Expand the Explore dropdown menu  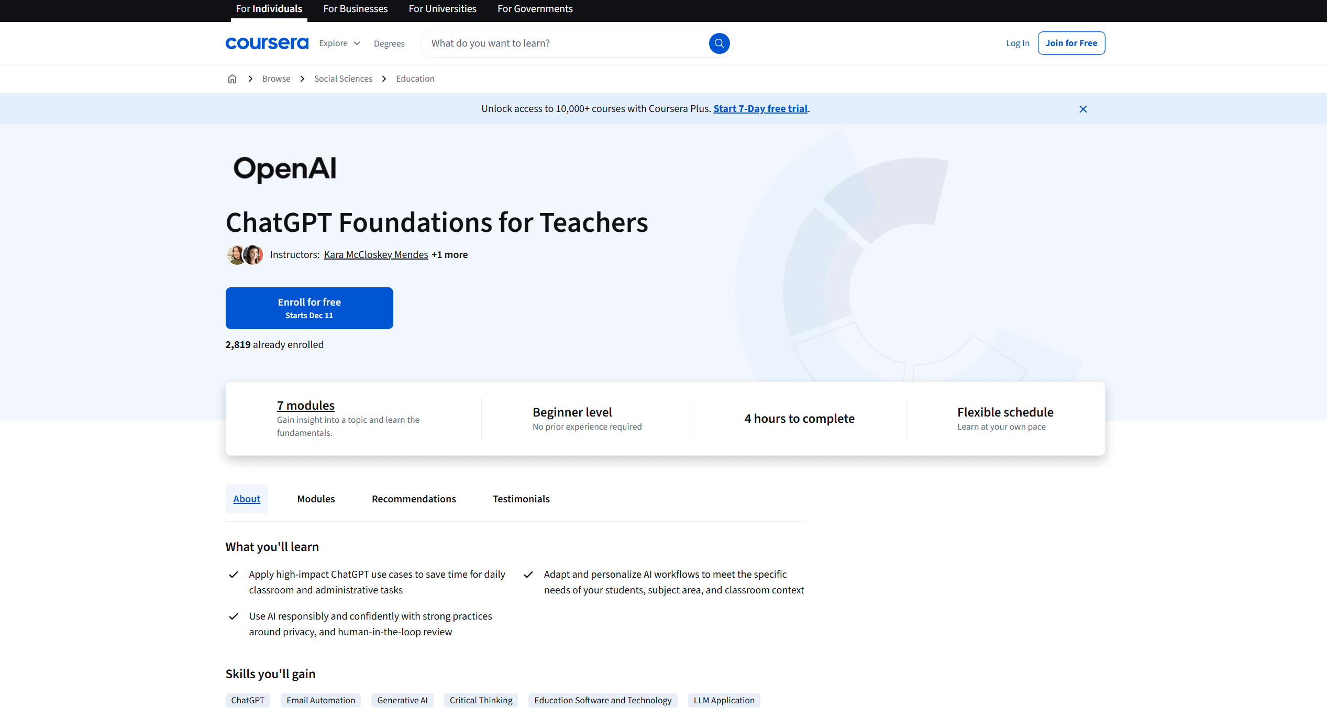click(x=339, y=43)
